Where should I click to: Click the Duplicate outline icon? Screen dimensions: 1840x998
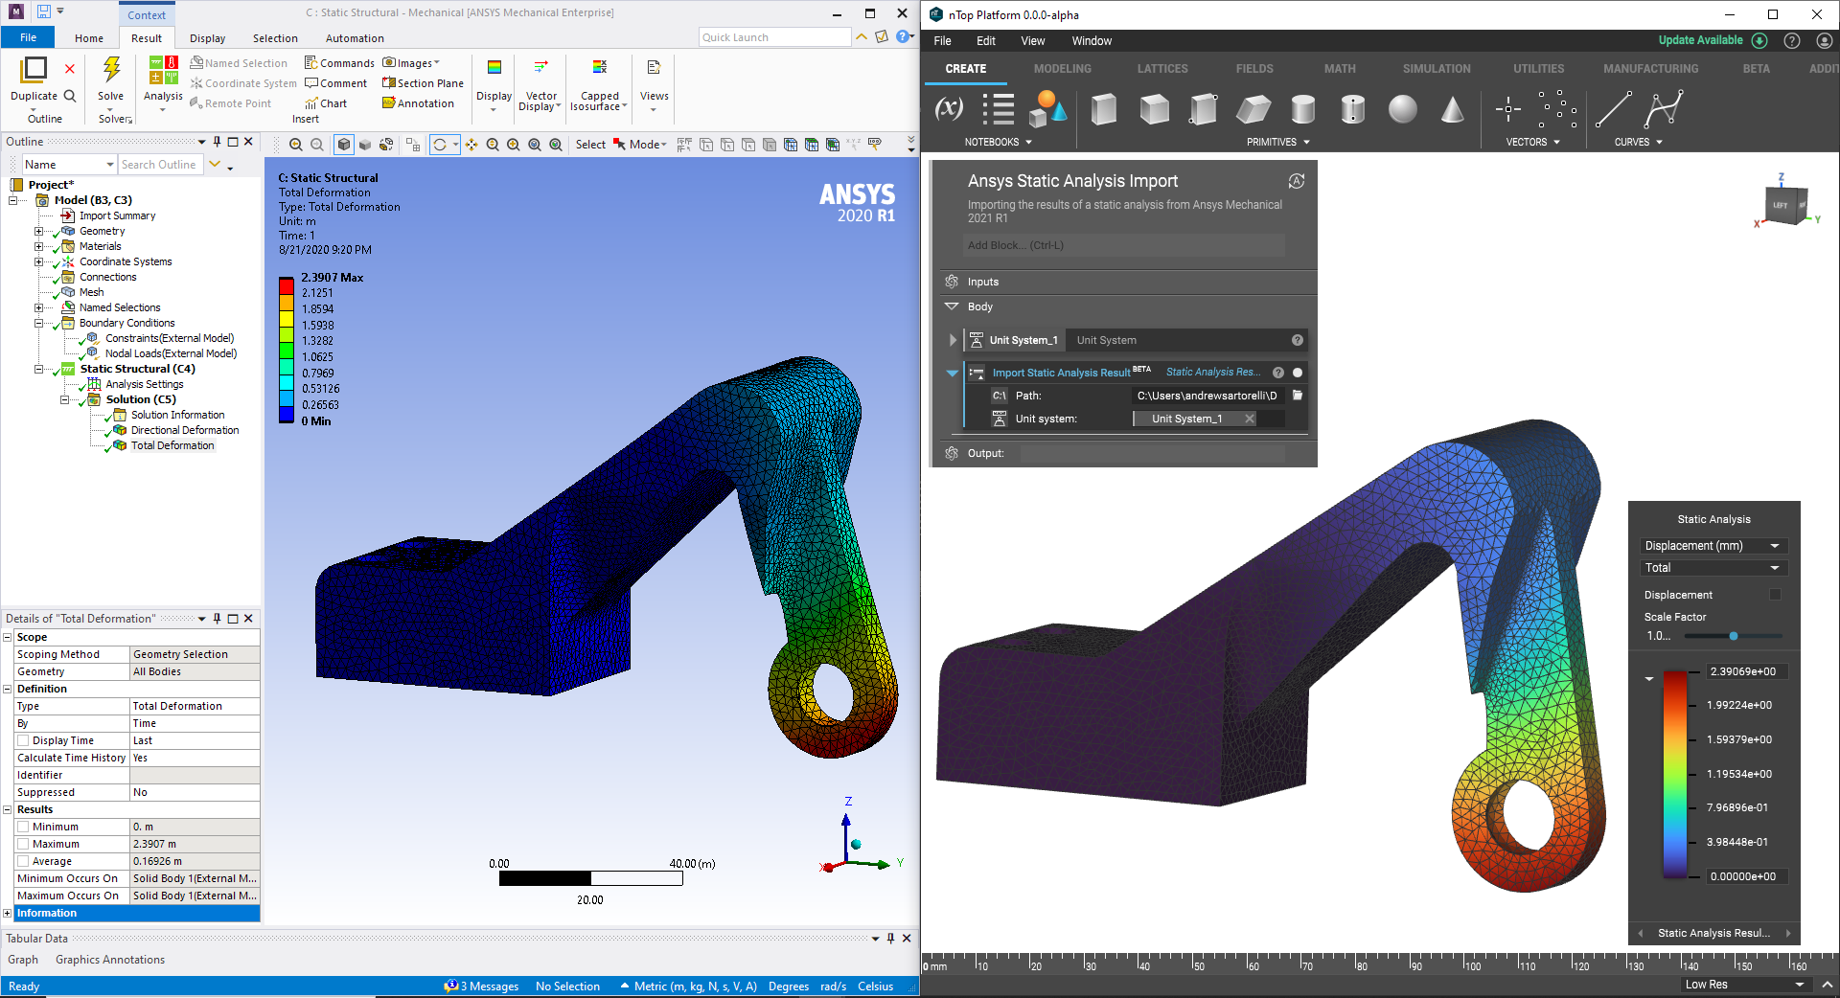tap(34, 69)
